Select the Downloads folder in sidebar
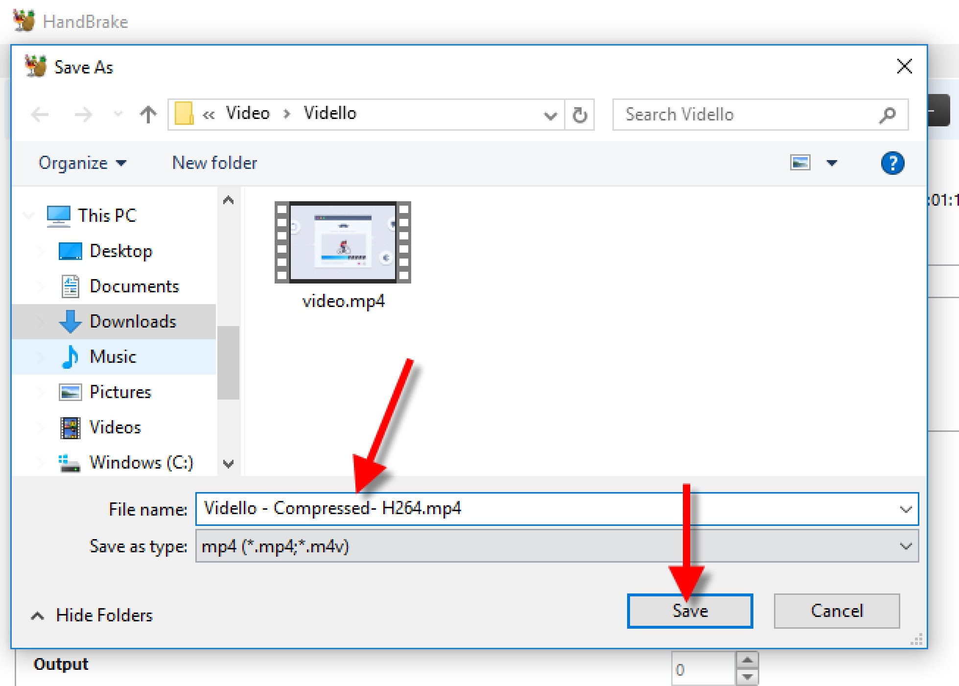 pyautogui.click(x=132, y=322)
